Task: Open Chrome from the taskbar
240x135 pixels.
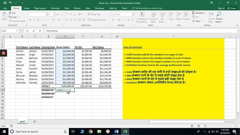Action: pos(91,132)
